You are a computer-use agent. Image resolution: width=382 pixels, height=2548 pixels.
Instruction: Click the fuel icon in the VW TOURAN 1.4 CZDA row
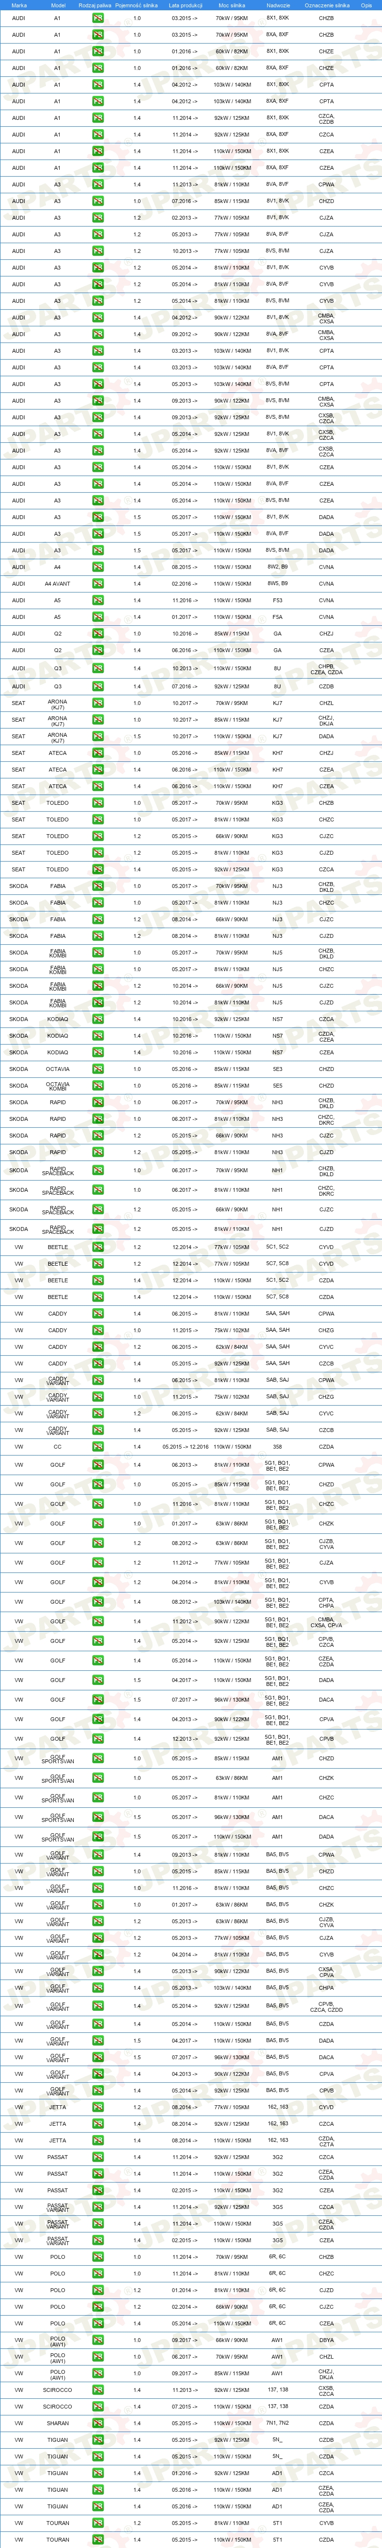pyautogui.click(x=98, y=2540)
